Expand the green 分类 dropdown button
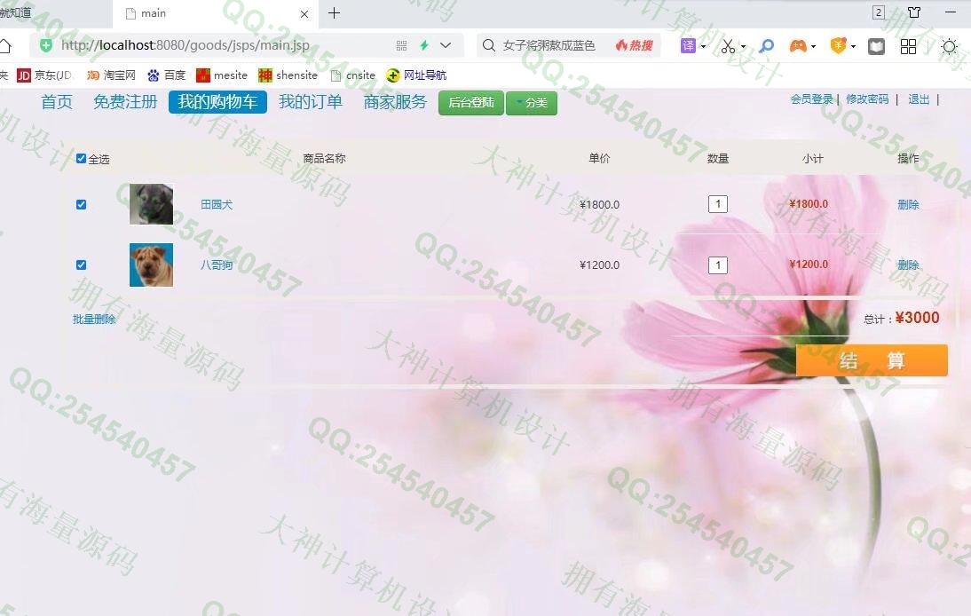This screenshot has height=616, width=971. coord(532,103)
